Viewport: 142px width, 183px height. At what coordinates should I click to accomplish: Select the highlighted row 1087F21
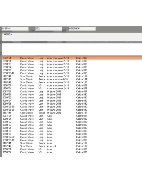(72, 58)
